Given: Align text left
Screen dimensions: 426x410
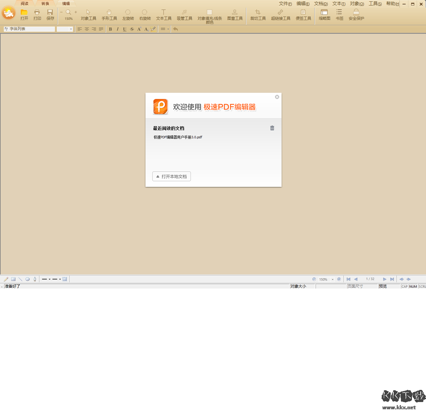Looking at the screenshot, I should (x=79, y=29).
